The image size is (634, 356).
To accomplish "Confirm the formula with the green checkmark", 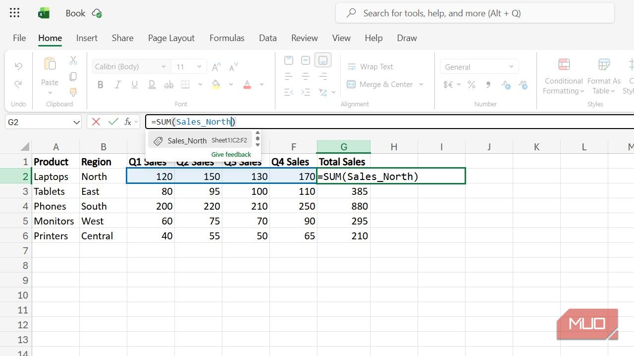I will pyautogui.click(x=113, y=122).
